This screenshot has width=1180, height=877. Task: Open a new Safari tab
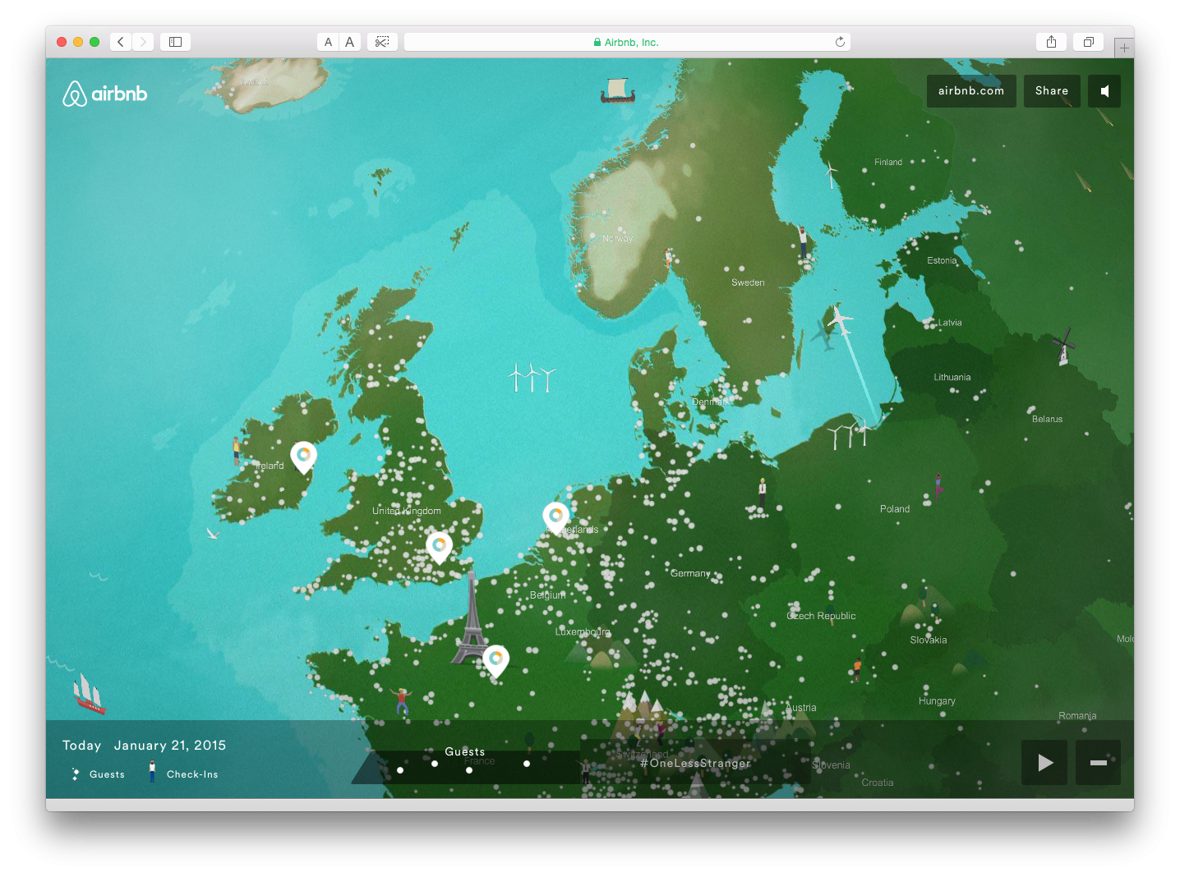[x=1124, y=48]
